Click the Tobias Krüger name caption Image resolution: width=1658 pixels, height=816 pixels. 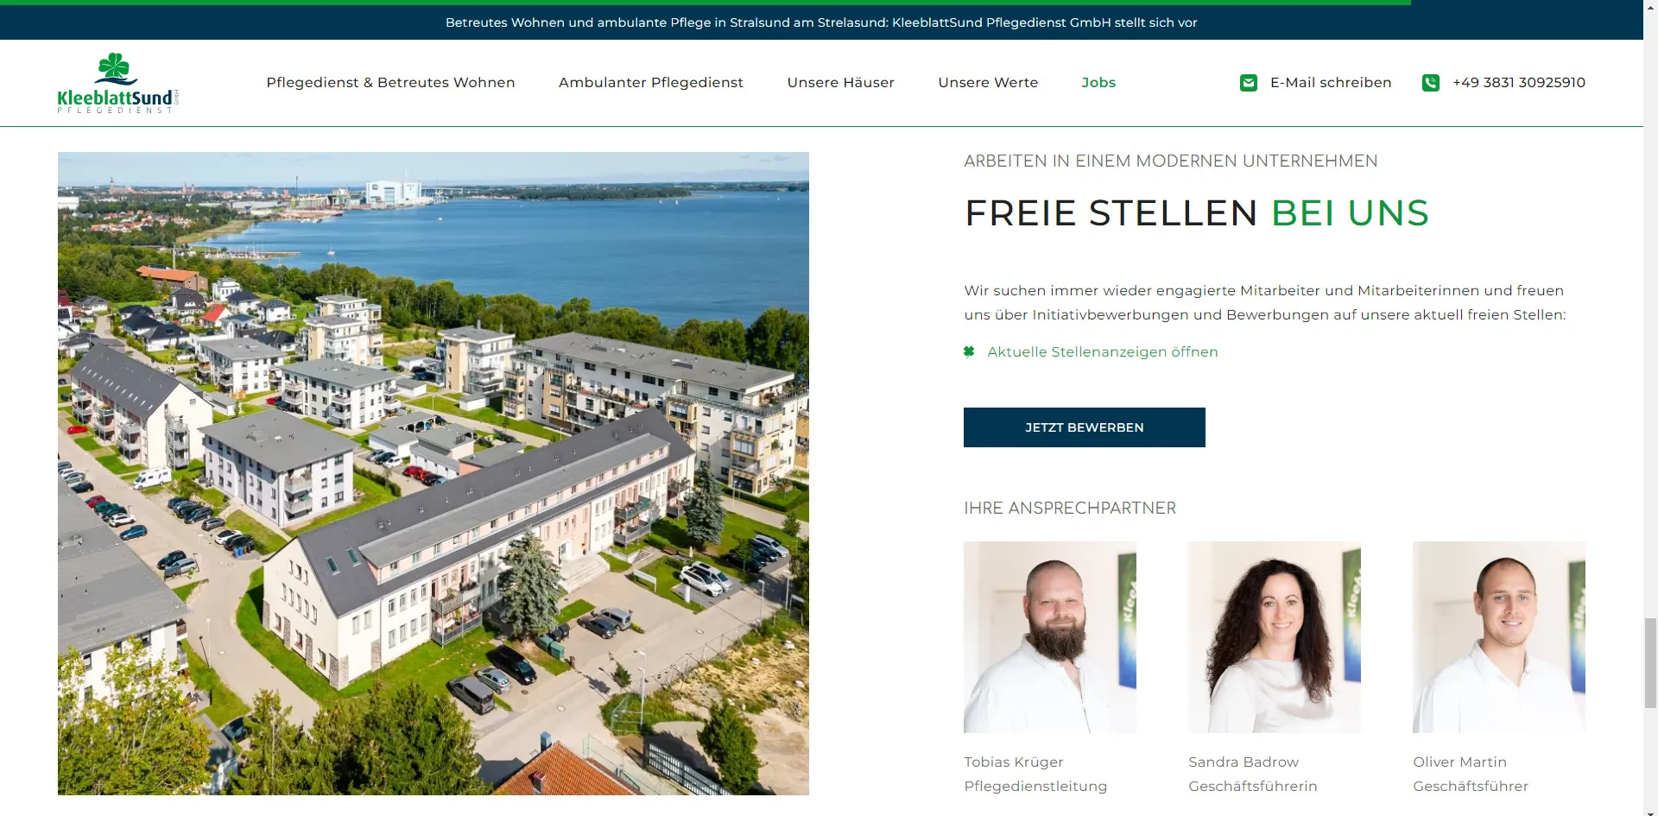click(1014, 762)
